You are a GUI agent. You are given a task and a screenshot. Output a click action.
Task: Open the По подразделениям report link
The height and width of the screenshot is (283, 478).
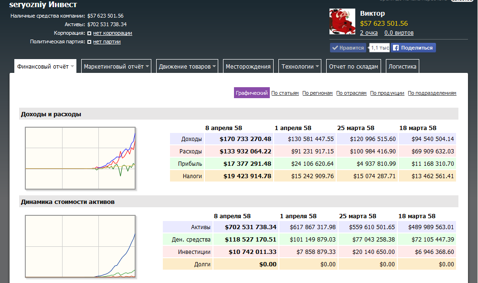tap(432, 93)
